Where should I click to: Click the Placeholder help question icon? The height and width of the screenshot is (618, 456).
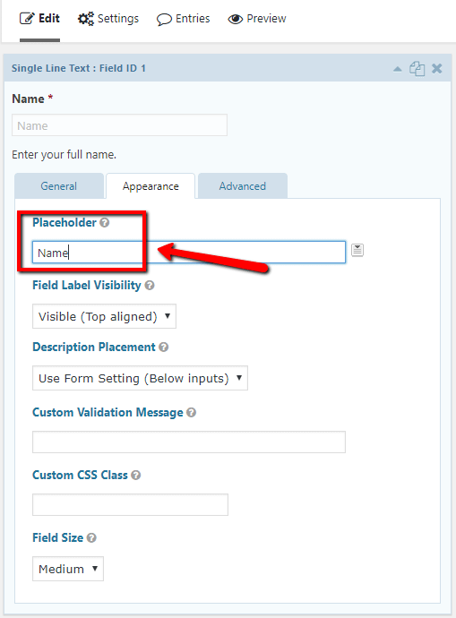coord(105,223)
